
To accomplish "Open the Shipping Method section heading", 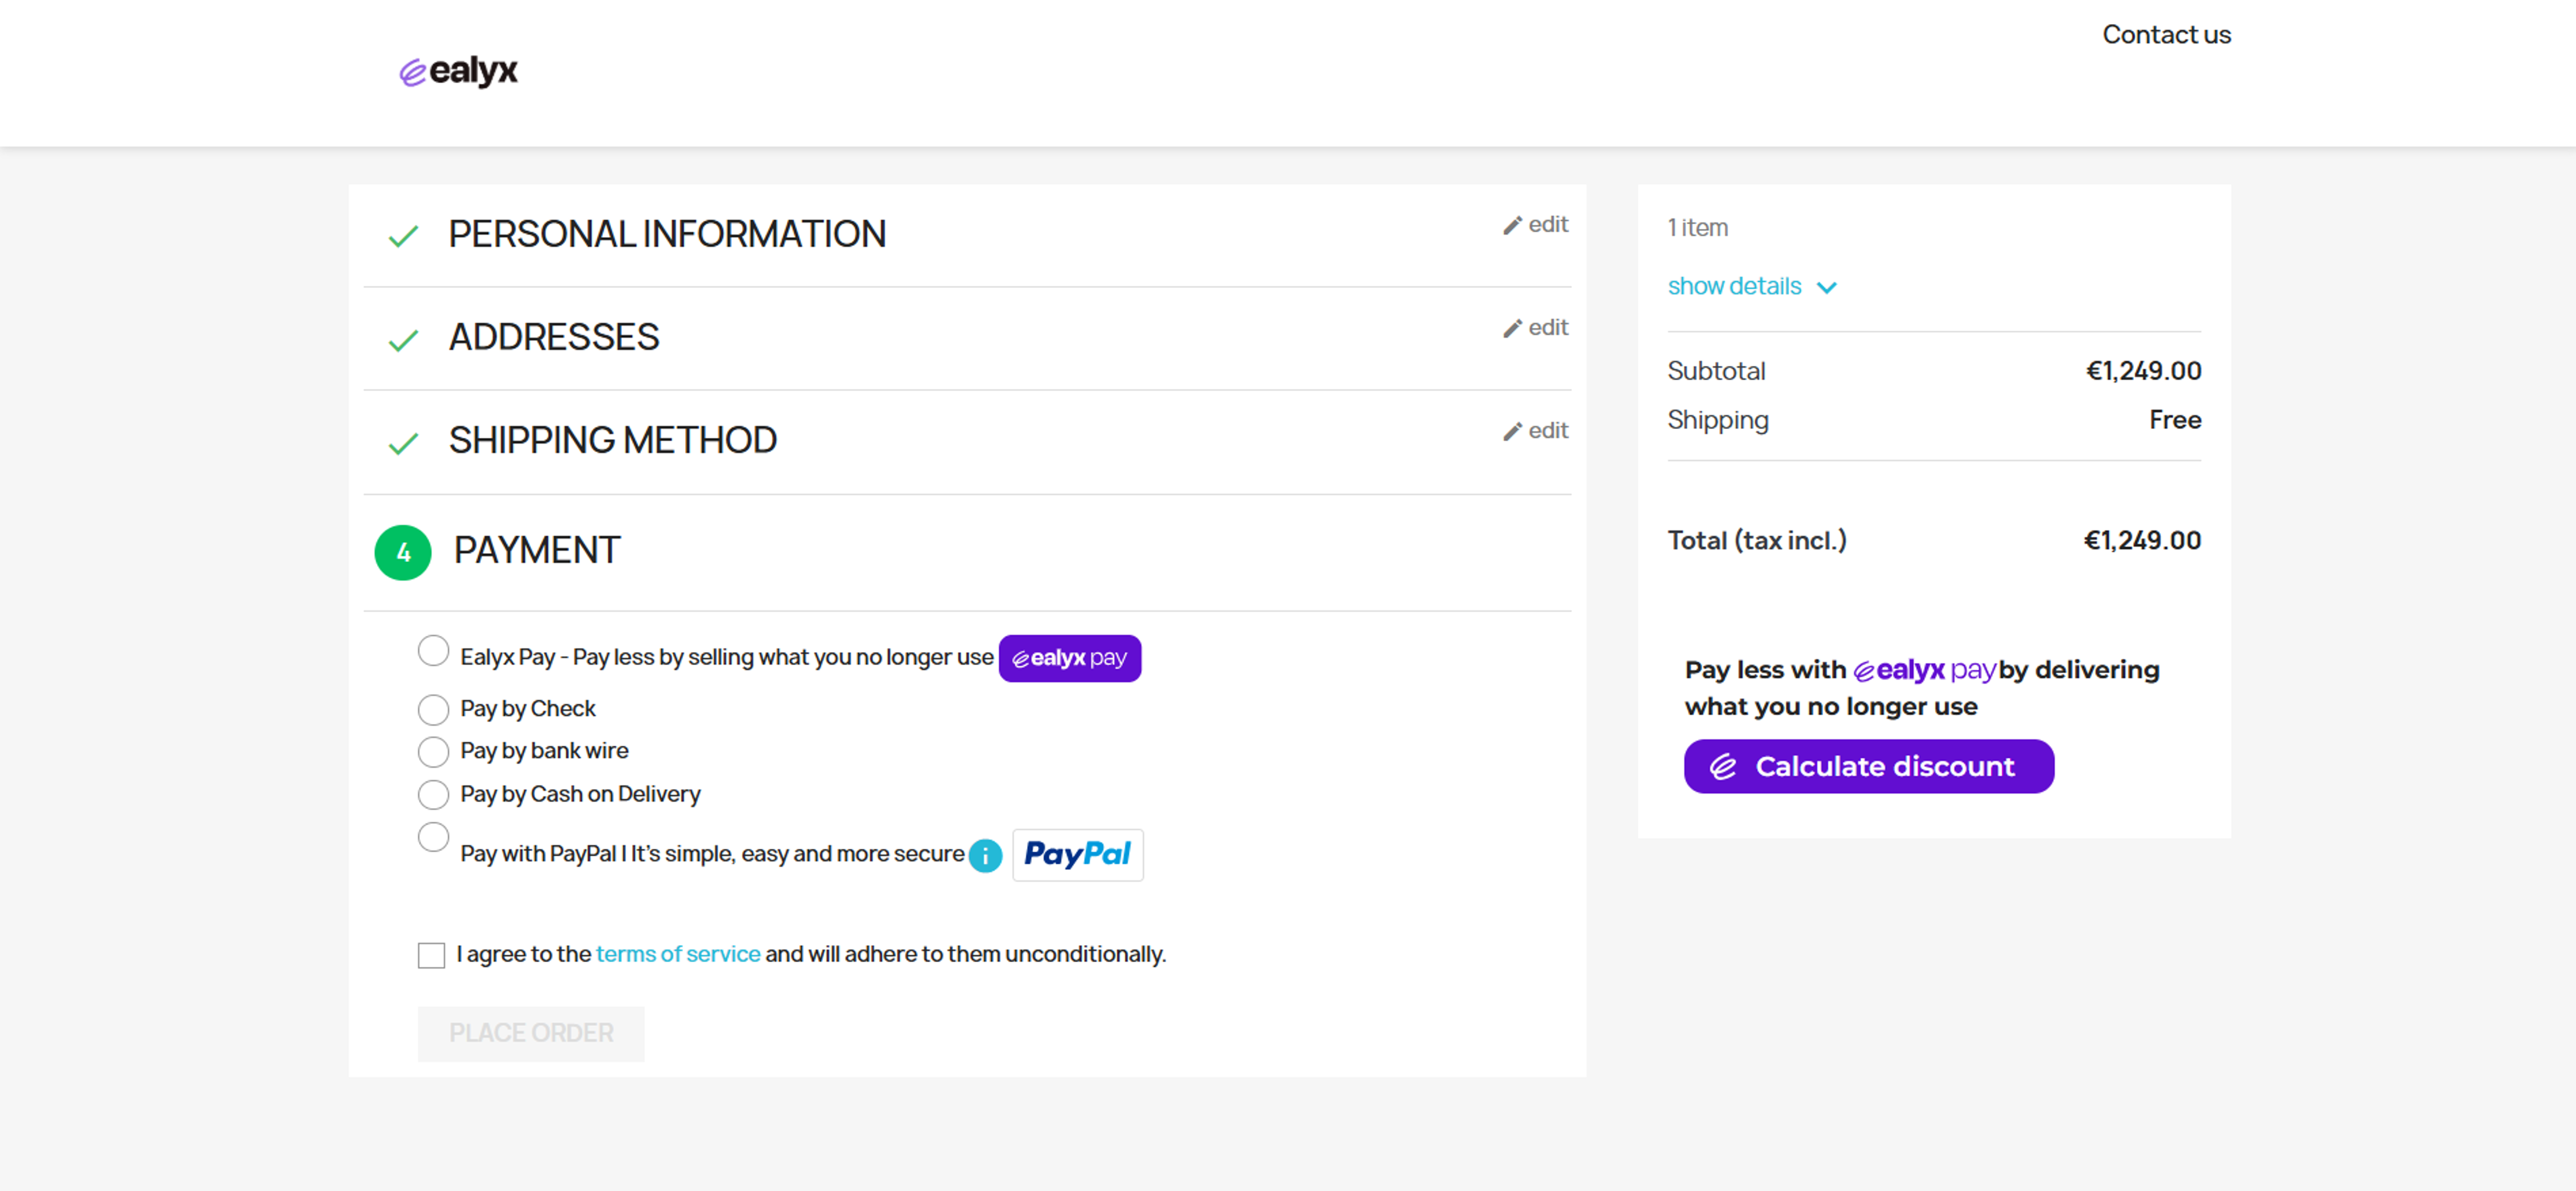I will click(x=612, y=440).
